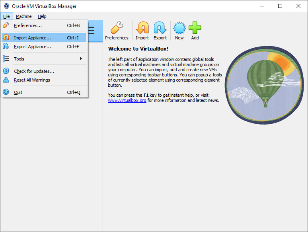This screenshot has height=232, width=308.
Task: Open the Machine menu
Action: pos(24,16)
